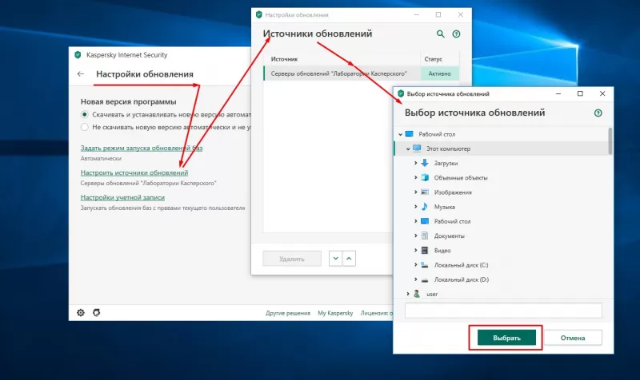Select Документы label in the folder tree
This screenshot has height=380, width=640.
[x=449, y=236]
